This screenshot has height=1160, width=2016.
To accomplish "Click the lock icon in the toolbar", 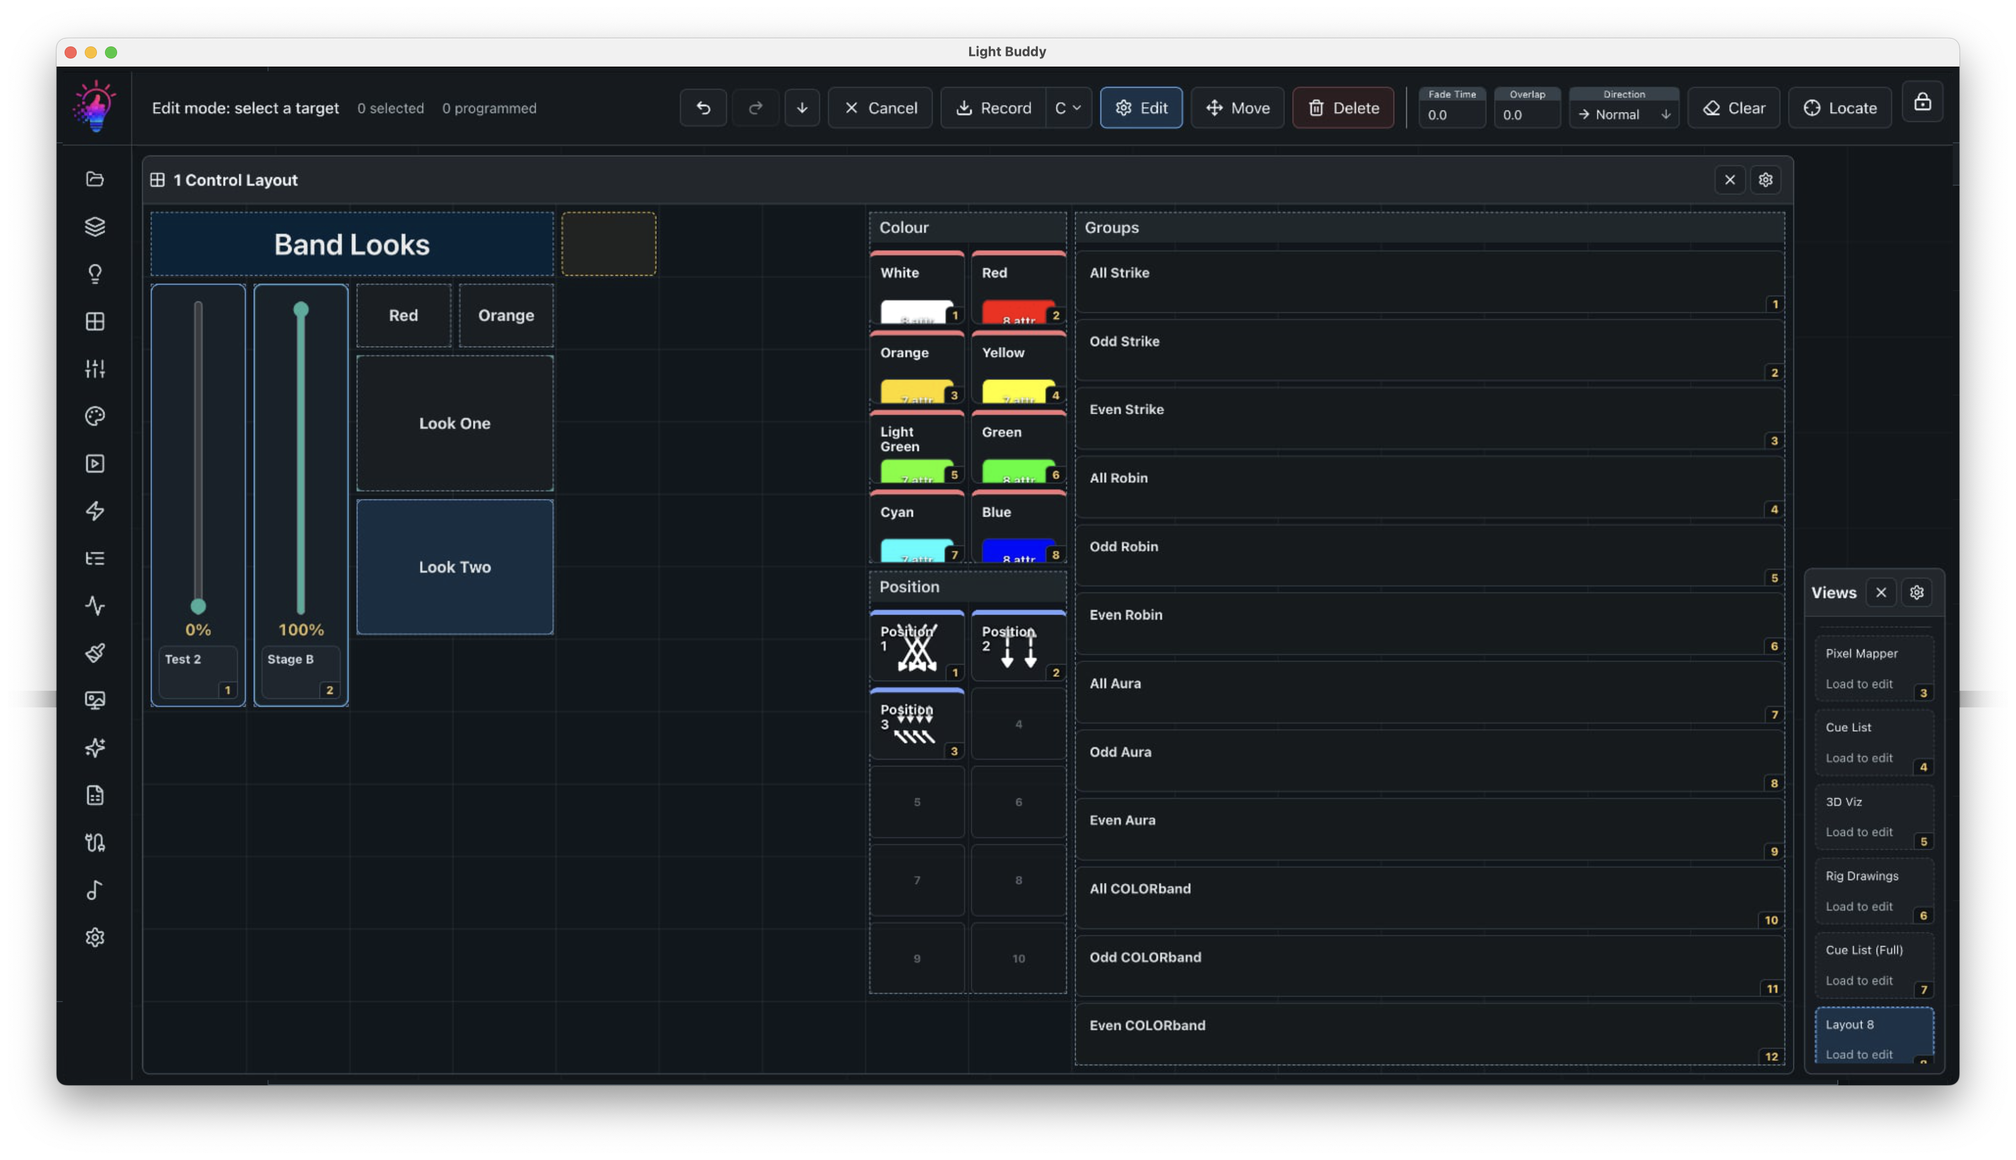I will (x=1922, y=103).
